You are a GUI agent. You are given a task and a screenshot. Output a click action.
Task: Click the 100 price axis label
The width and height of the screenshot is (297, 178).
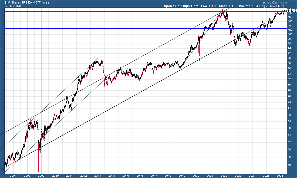pos(290,34)
